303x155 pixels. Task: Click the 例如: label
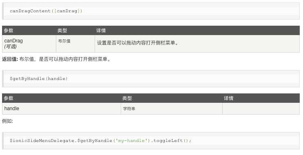coord(7,121)
